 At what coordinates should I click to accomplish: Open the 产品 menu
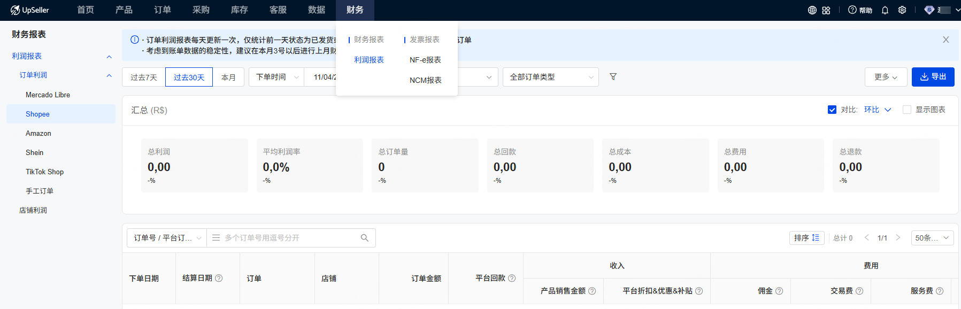click(124, 10)
